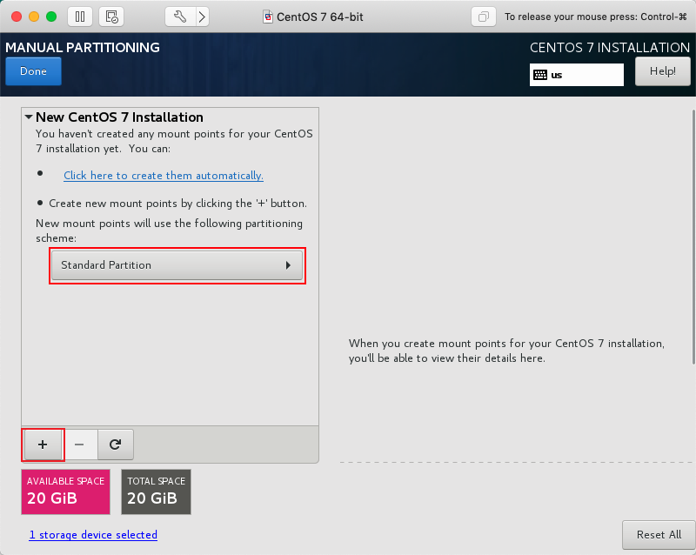The width and height of the screenshot is (696, 555).
Task: Click the yellow minimize window button
Action: point(34,17)
